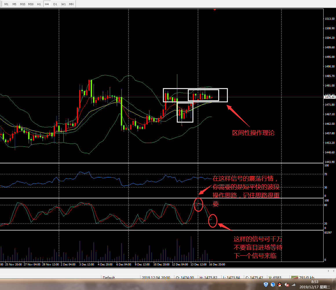The image size is (336, 290).
Task: Click the muted volume speaker icon
Action: [286, 285]
